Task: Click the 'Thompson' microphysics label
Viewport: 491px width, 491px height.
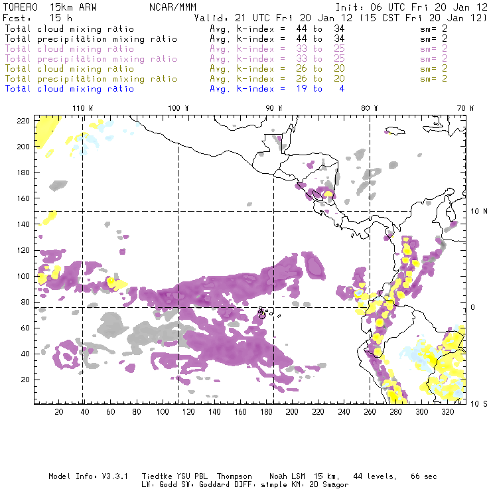Action: [x=234, y=476]
